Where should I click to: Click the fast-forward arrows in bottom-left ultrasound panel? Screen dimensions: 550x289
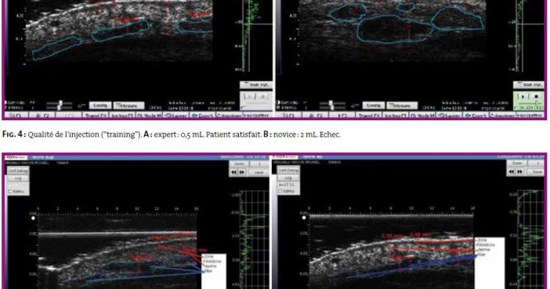pyautogui.click(x=241, y=172)
